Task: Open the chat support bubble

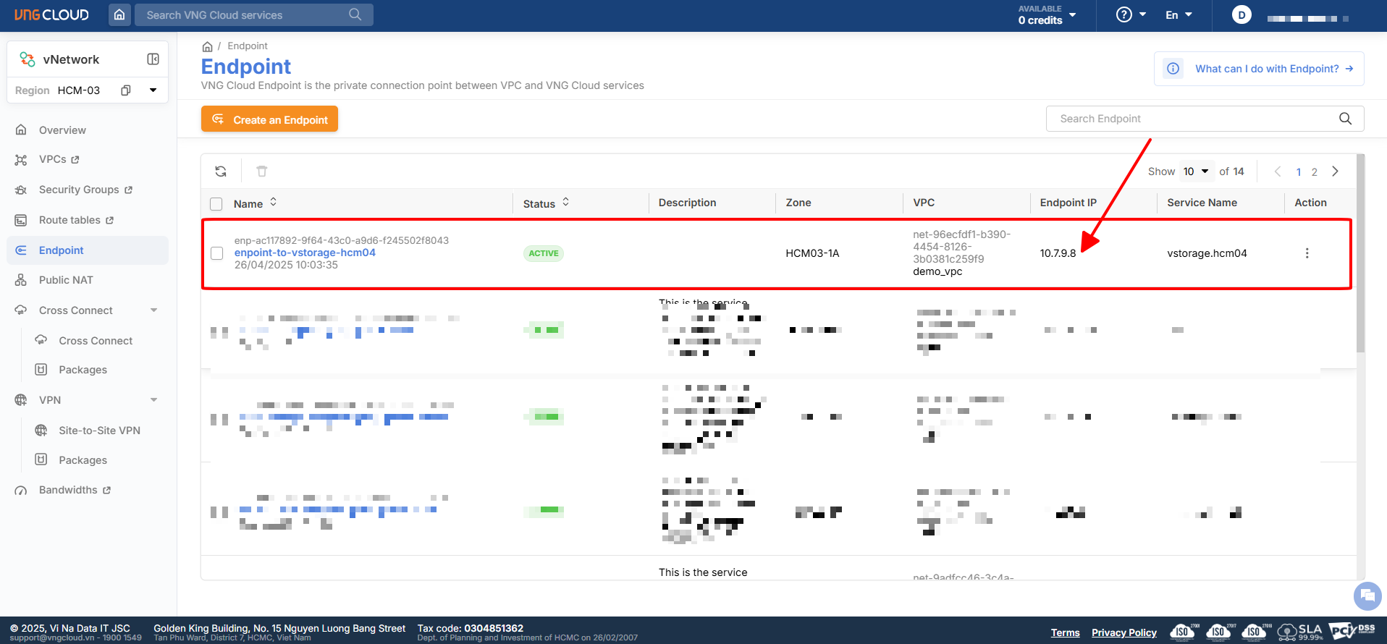Action: coord(1367,596)
